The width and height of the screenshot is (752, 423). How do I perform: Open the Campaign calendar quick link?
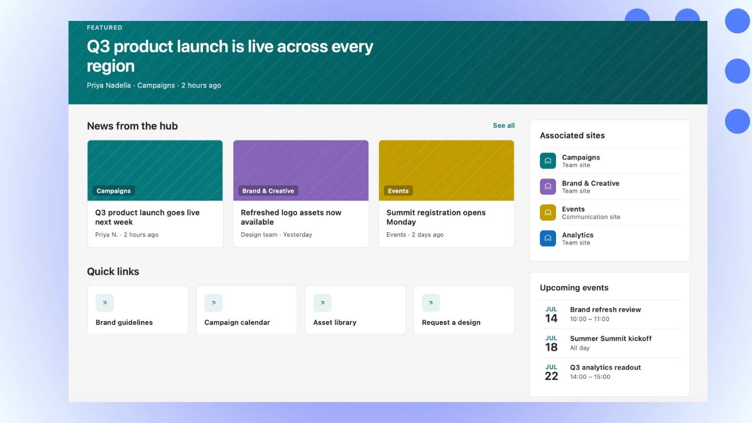pyautogui.click(x=247, y=310)
